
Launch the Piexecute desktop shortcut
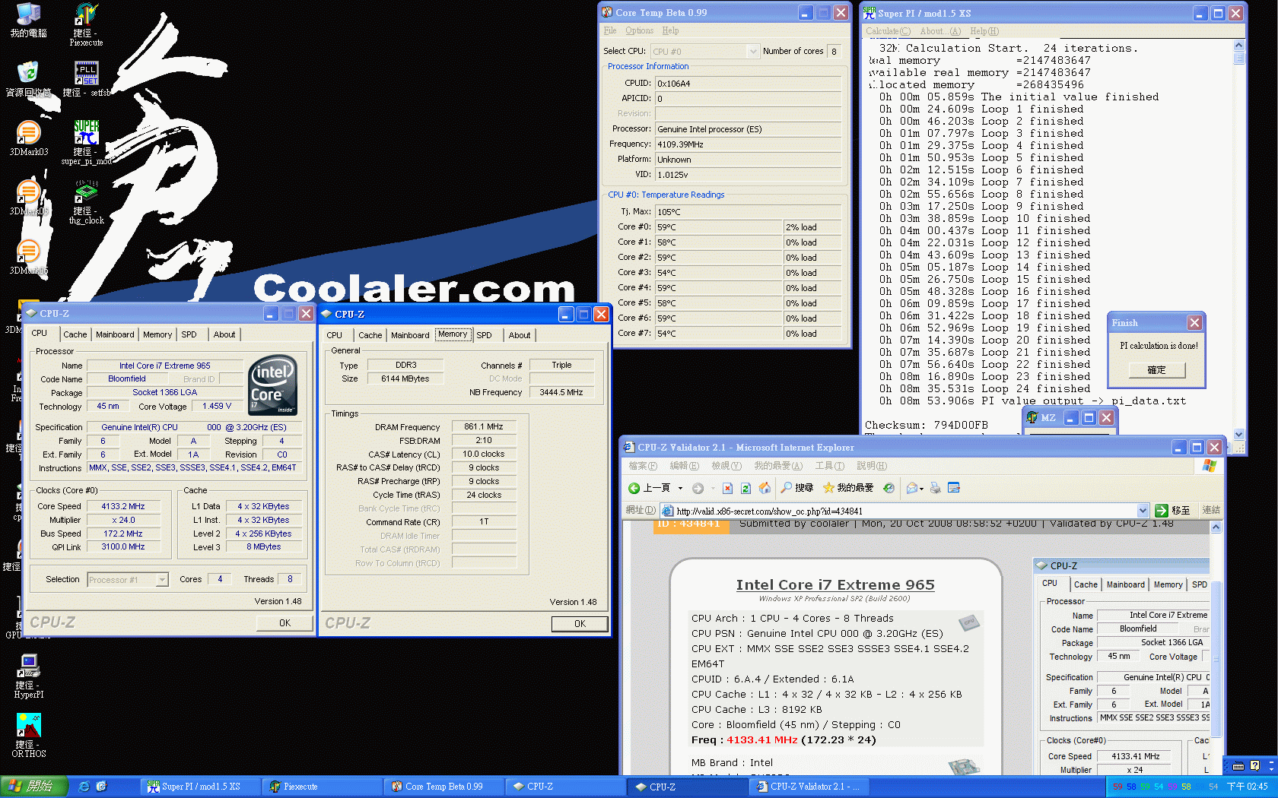86,24
